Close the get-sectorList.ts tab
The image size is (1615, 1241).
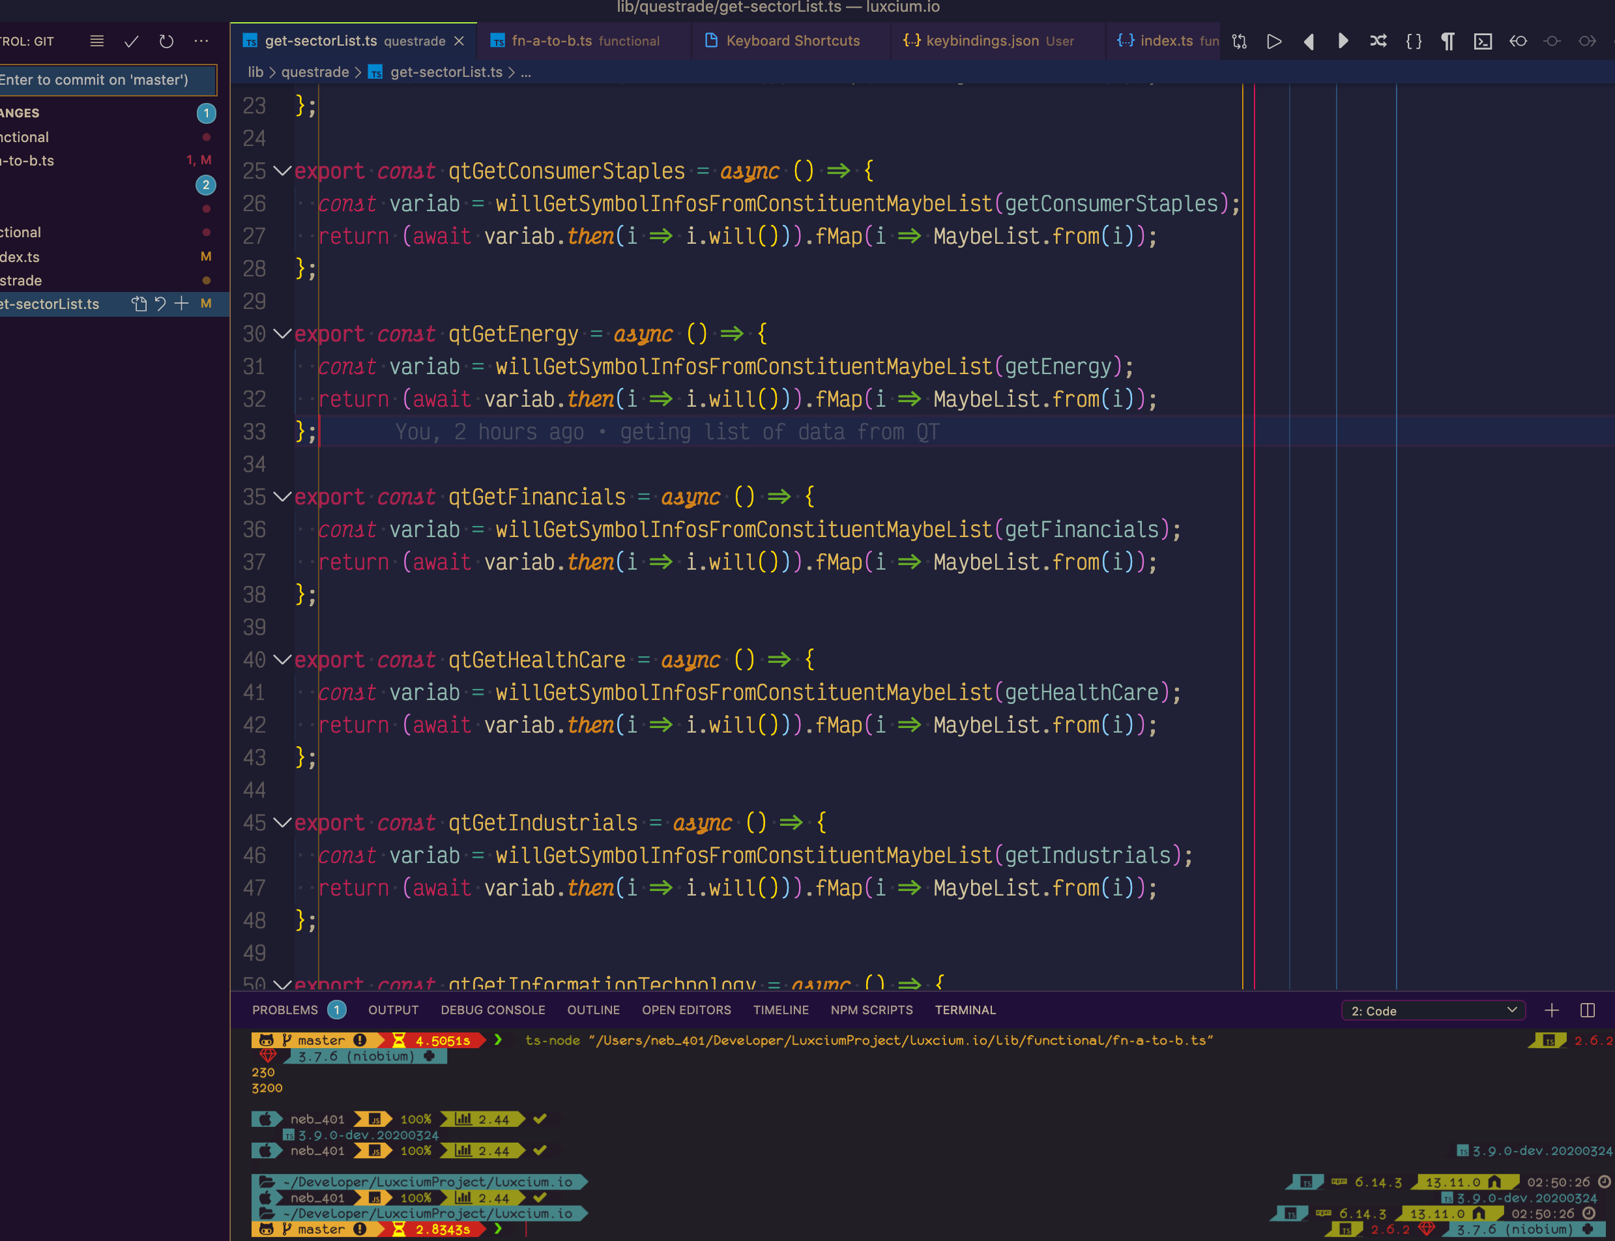point(459,41)
